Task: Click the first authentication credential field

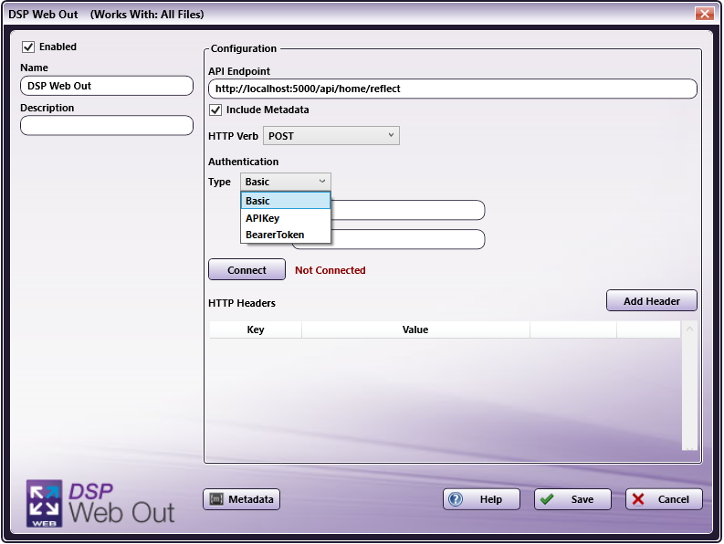Action: click(408, 210)
